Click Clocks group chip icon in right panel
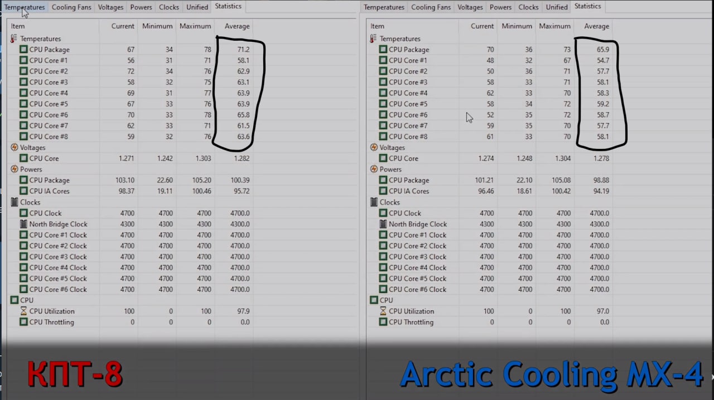 click(374, 202)
